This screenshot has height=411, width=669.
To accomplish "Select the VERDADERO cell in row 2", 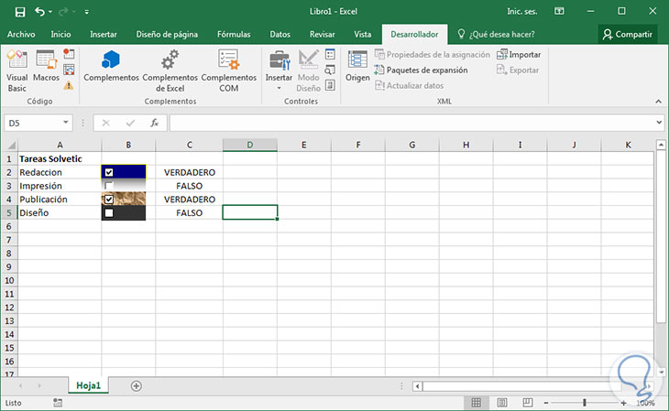I will [189, 172].
